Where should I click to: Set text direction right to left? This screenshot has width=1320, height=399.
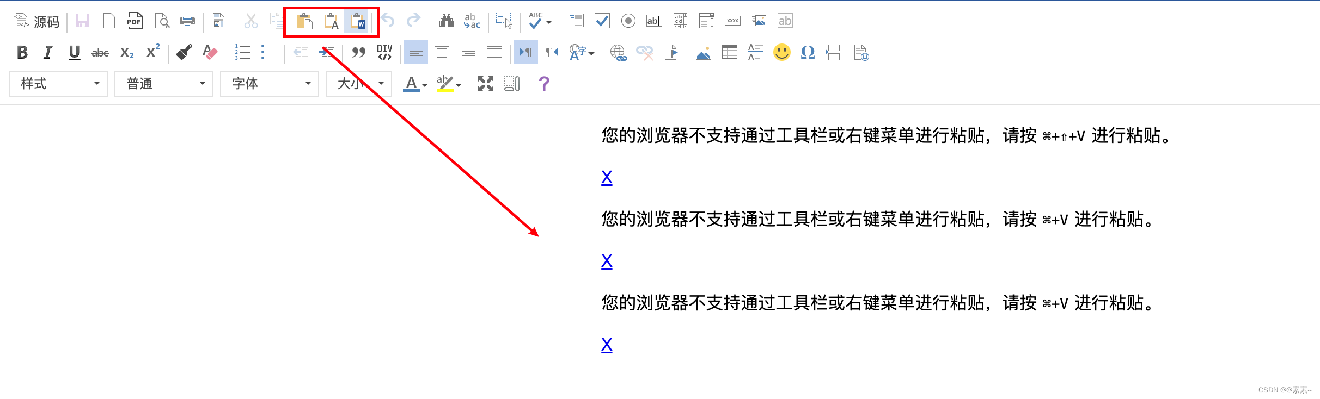552,52
